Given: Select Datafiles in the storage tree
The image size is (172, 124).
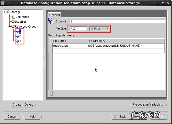Looking at the screenshot, I should [x=21, y=21].
